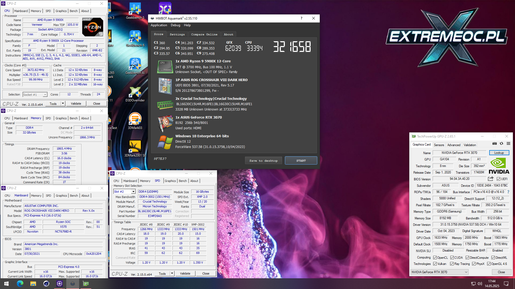Click the taskbar clock showing 17:44
The width and height of the screenshot is (515, 289).
pyautogui.click(x=492, y=284)
